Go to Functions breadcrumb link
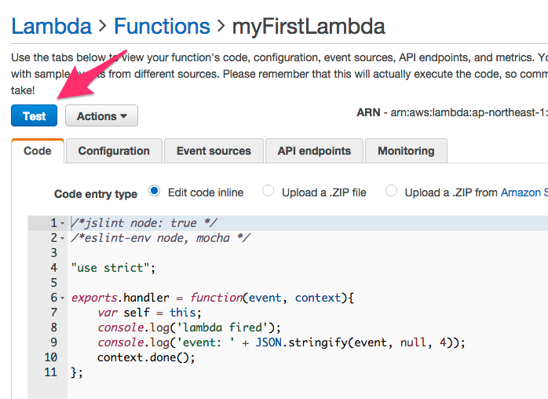The width and height of the screenshot is (548, 399). pos(163,27)
